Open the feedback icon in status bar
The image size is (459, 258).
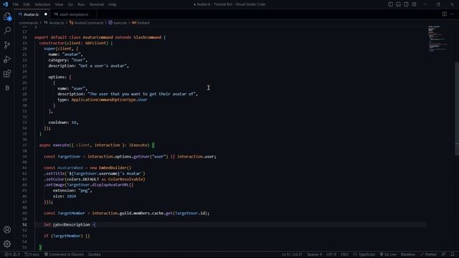click(444, 254)
